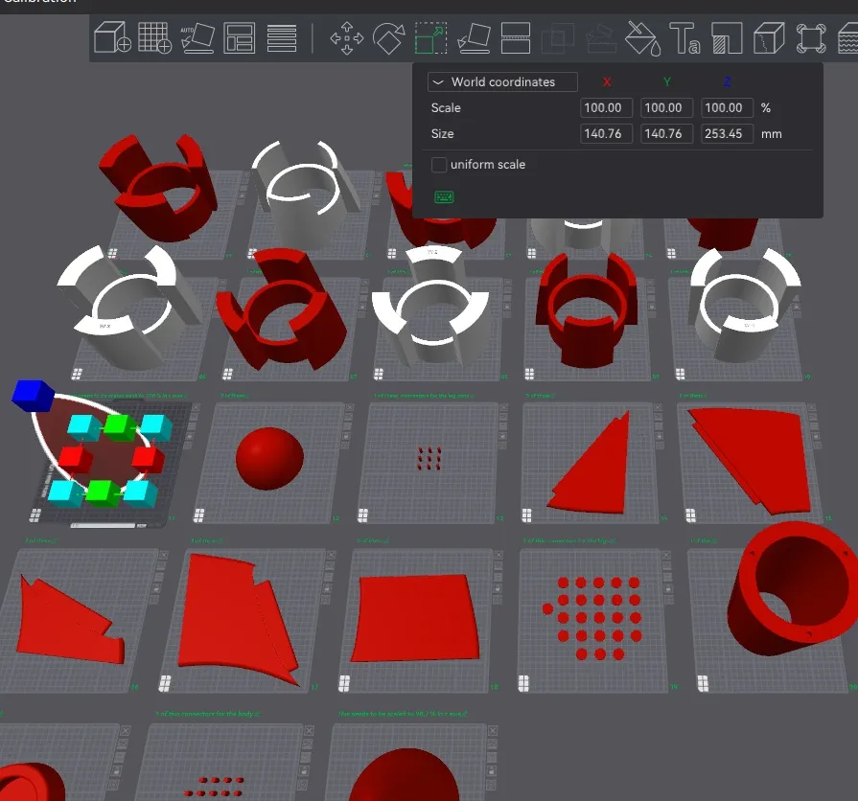This screenshot has height=801, width=858.
Task: Click the grid icon below the red sphere plate
Action: point(199,515)
